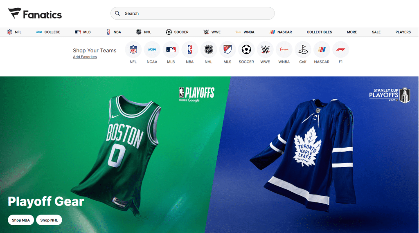The image size is (419, 233).
Task: Click the NFL shield team icon
Action: pyautogui.click(x=133, y=50)
